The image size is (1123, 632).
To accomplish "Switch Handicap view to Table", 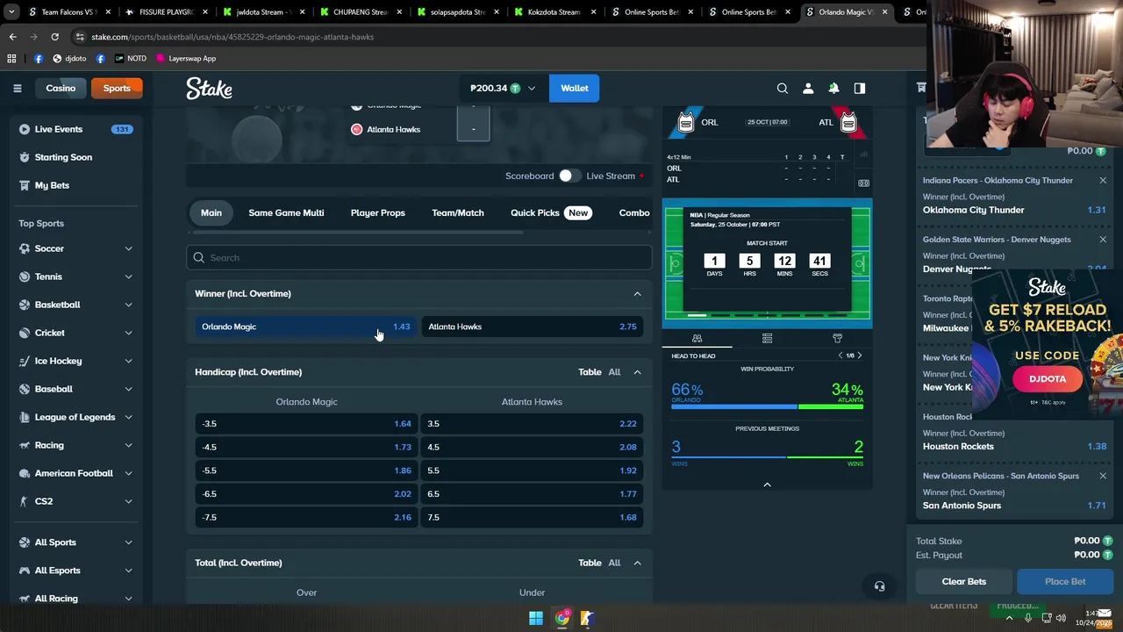I will pyautogui.click(x=590, y=372).
